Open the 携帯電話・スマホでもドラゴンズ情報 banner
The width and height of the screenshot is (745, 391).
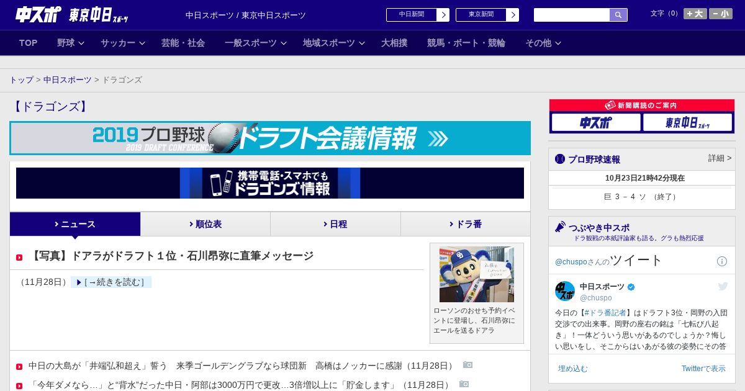[x=270, y=183]
